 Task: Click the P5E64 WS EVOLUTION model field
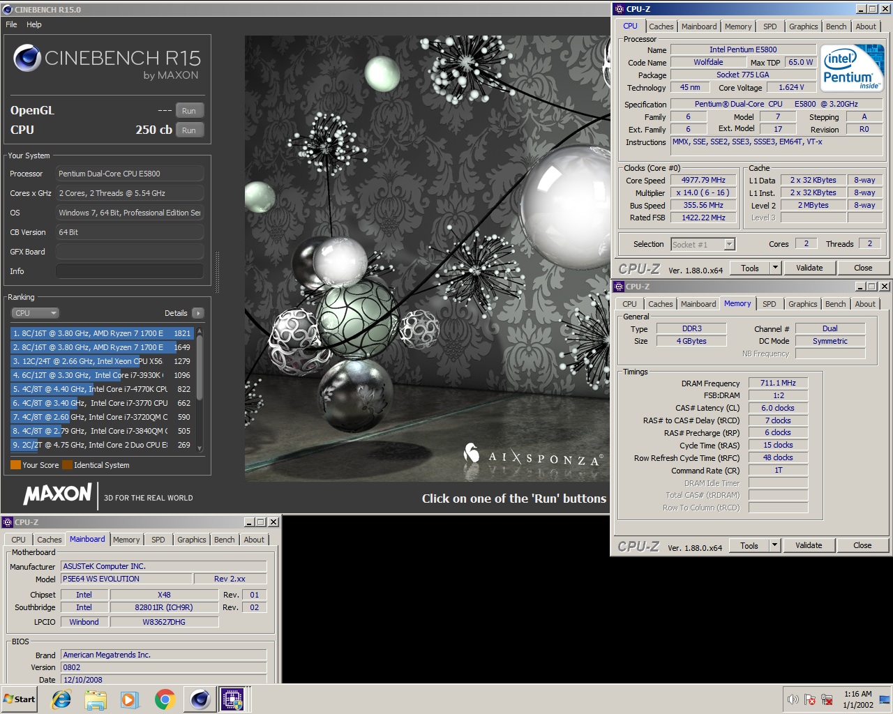click(x=126, y=579)
